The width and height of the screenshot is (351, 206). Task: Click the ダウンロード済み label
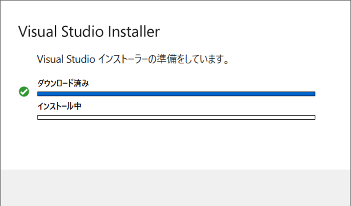coord(63,83)
